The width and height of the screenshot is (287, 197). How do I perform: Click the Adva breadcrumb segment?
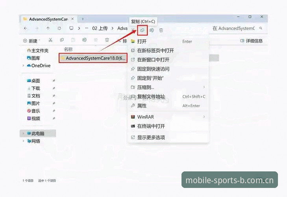[x=122, y=28]
